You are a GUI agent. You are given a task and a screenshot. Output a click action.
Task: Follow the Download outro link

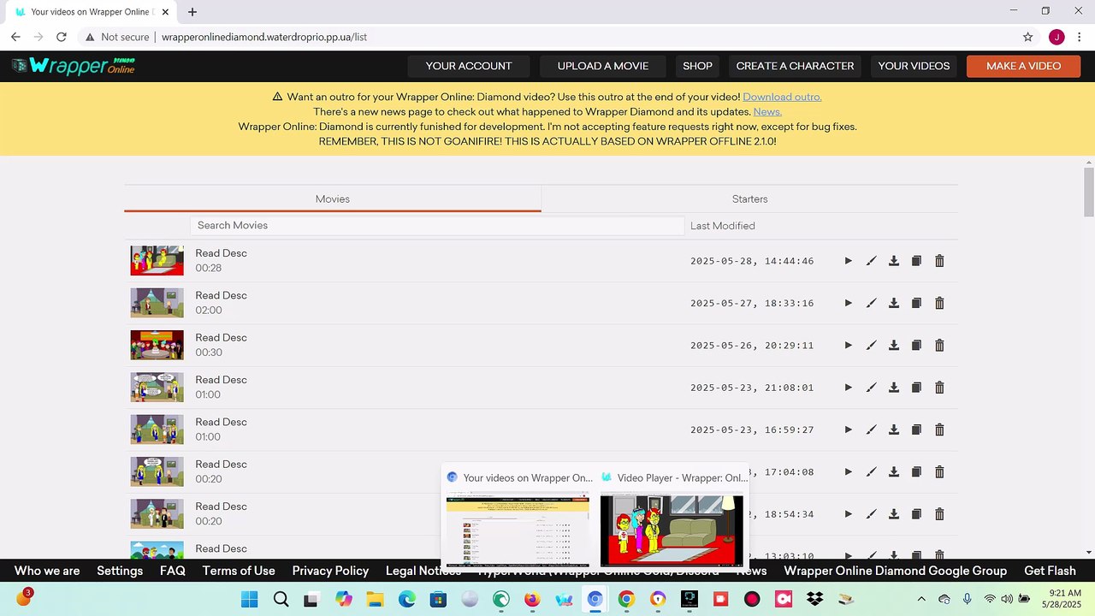click(x=782, y=97)
